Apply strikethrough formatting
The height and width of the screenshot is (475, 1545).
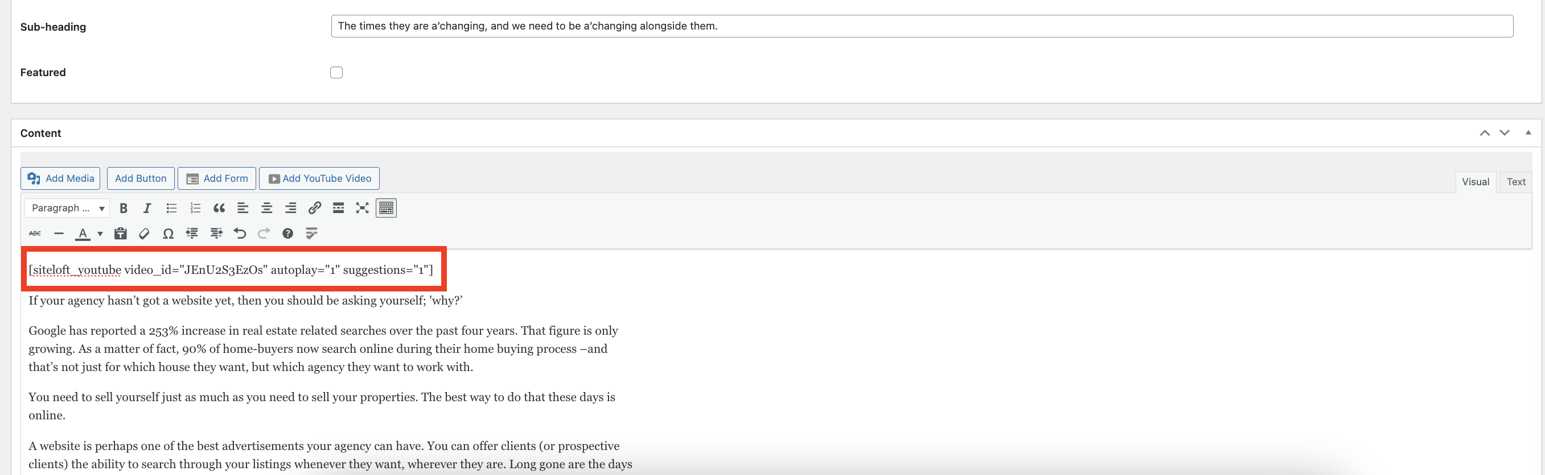coord(35,234)
